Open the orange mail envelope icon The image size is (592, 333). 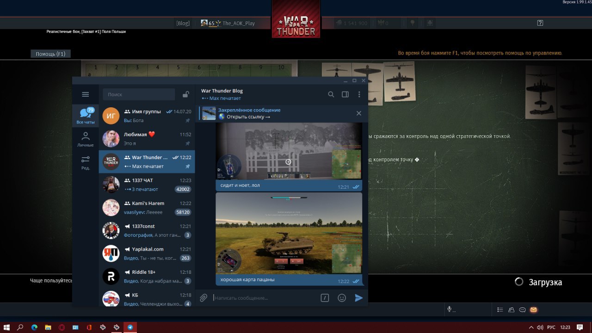click(x=533, y=310)
